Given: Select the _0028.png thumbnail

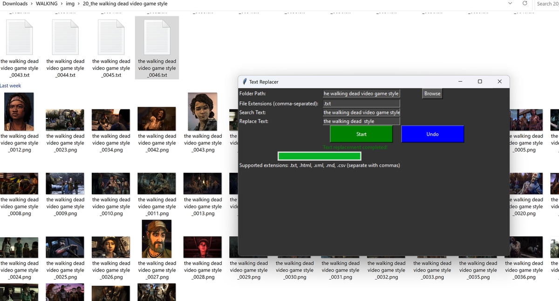Looking at the screenshot, I should [x=203, y=247].
